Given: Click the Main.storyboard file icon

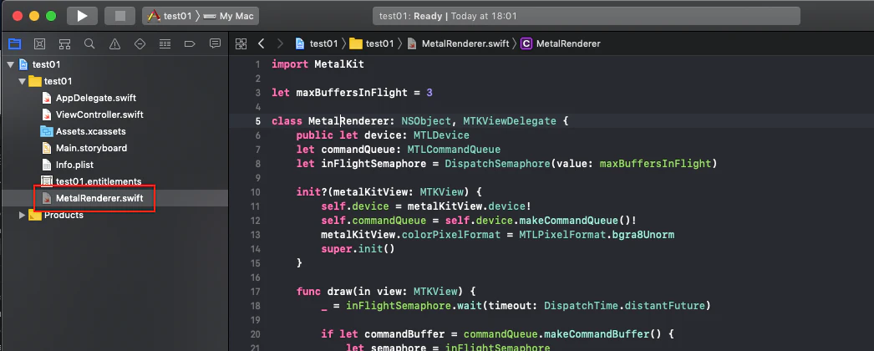Looking at the screenshot, I should 47,148.
